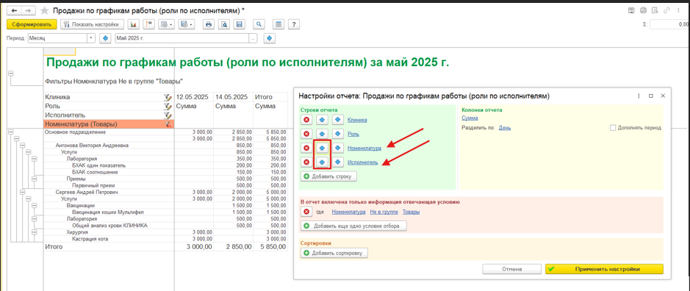Open help with the question mark button
The image size is (690, 291).
[293, 24]
